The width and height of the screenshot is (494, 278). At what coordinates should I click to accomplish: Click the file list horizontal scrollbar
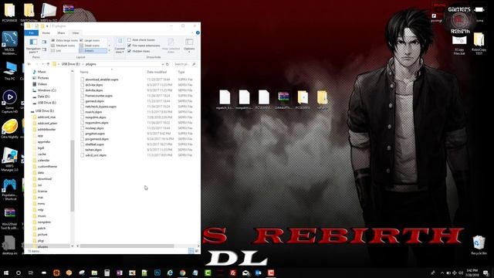point(127,246)
